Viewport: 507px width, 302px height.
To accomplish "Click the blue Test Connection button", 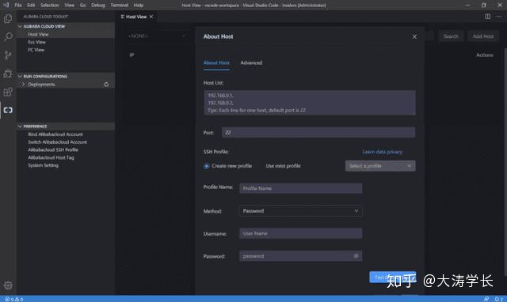I will click(393, 277).
